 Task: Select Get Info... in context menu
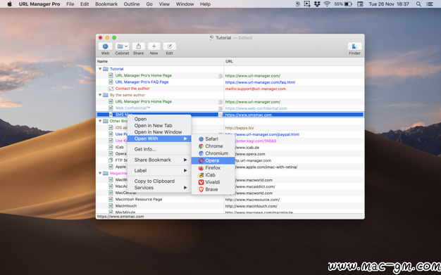[159, 149]
